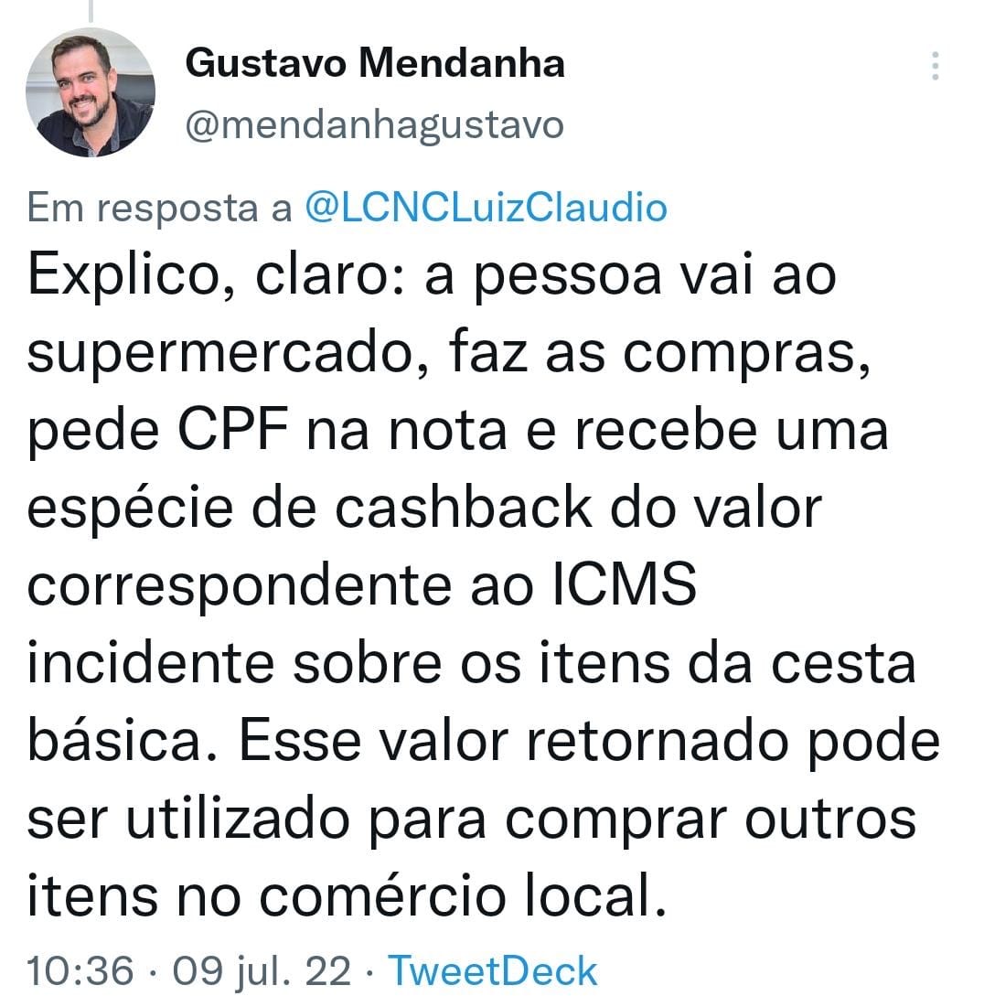
Task: Open the @mendanhagustavo handle link
Action: (x=374, y=125)
